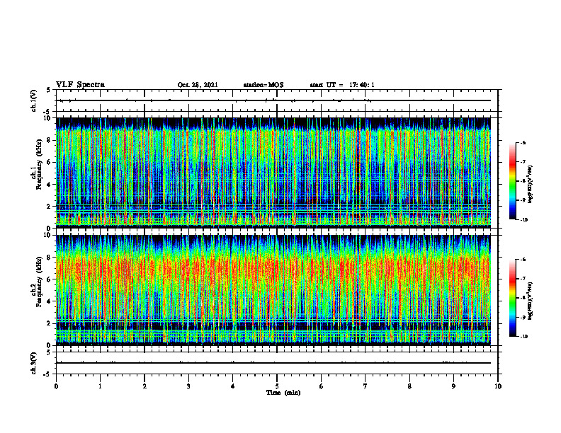Click the 6 kHz tick on ch.2 spectrogram
Viewport: 561px width, 433px height.
49,279
